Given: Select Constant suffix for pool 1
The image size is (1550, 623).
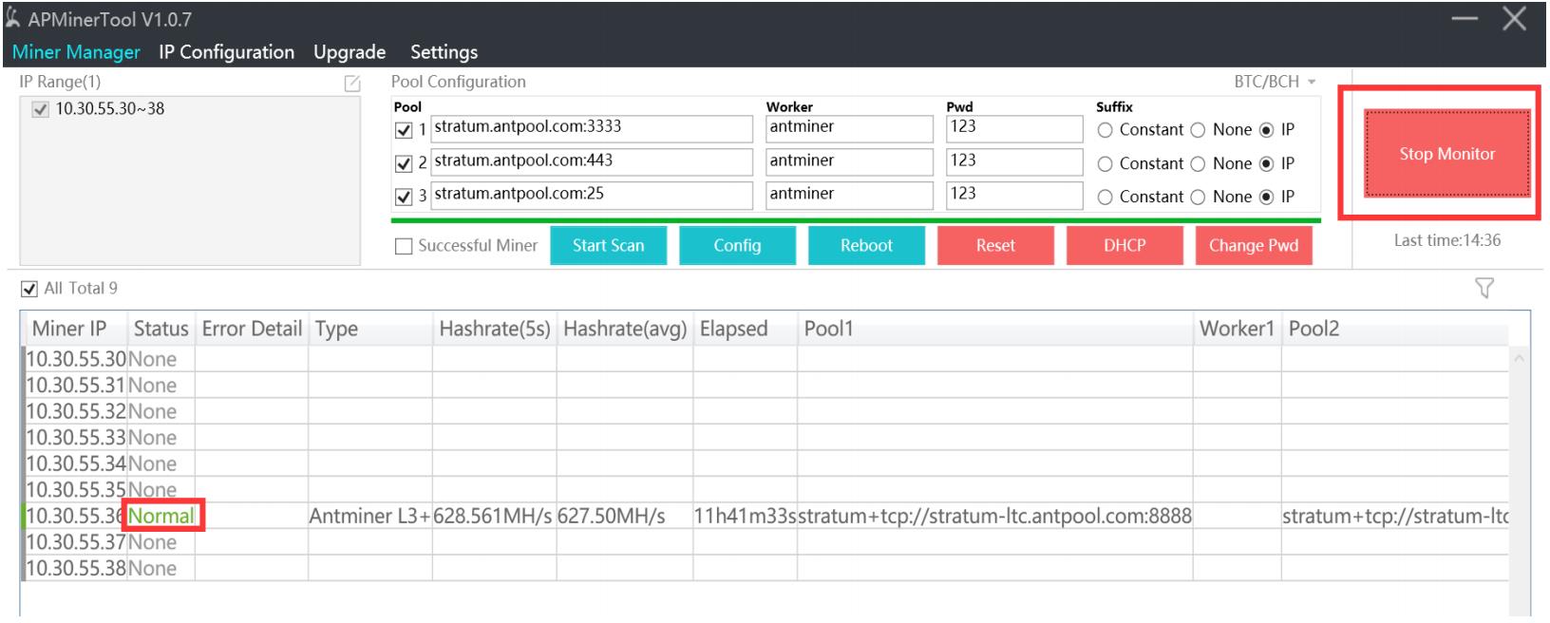Looking at the screenshot, I should pyautogui.click(x=1105, y=130).
